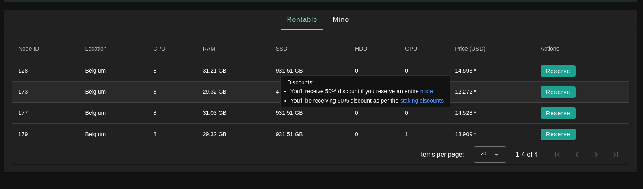
Task: Click the Node ID column header
Action: [28, 49]
